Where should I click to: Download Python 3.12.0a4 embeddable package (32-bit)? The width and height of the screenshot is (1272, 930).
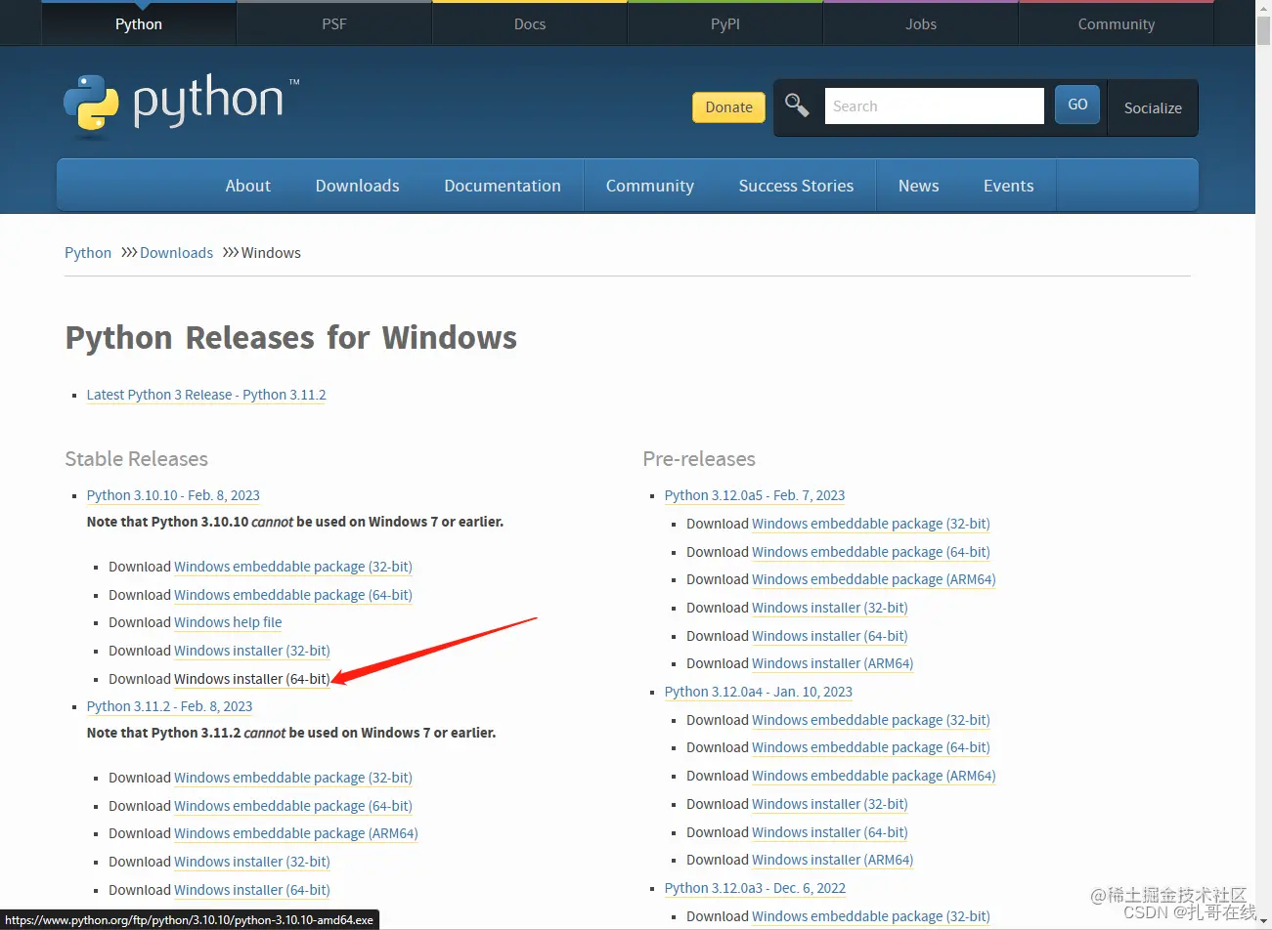tap(871, 720)
